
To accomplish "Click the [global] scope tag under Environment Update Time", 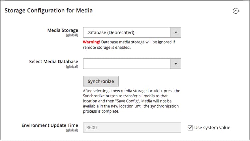I will click(72, 130).
